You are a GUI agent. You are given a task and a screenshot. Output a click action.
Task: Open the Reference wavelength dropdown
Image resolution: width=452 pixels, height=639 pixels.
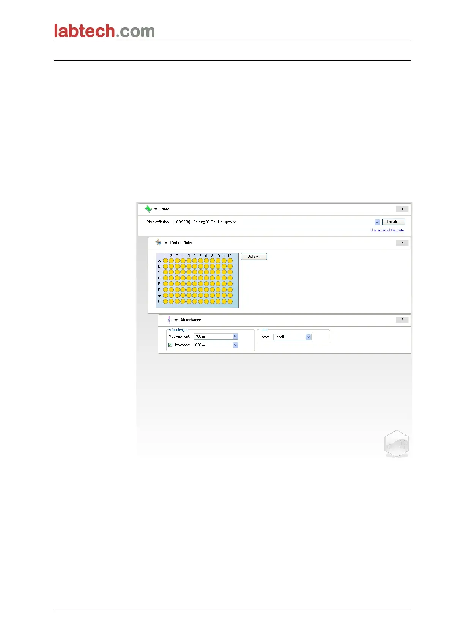point(235,345)
